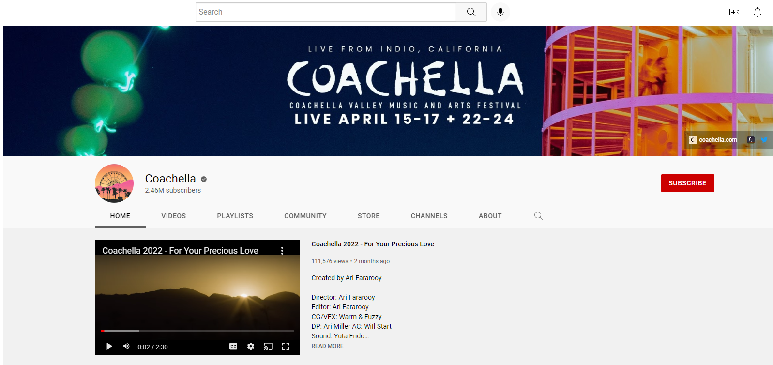Screen dimensions: 773x365
Task: Focus the Search input field
Action: point(326,12)
